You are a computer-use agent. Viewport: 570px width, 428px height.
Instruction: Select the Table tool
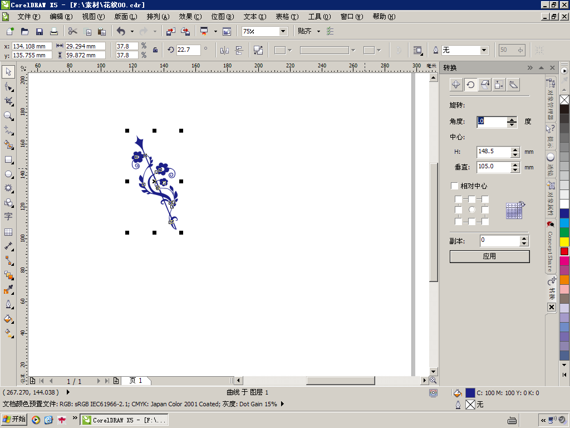click(8, 232)
